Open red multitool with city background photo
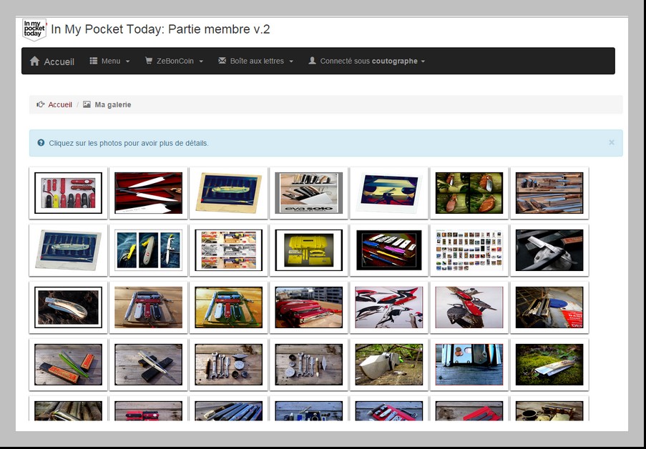The width and height of the screenshot is (646, 449). tap(309, 307)
